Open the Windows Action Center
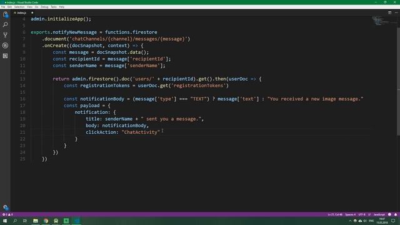The width and height of the screenshot is (400, 225). (393, 221)
